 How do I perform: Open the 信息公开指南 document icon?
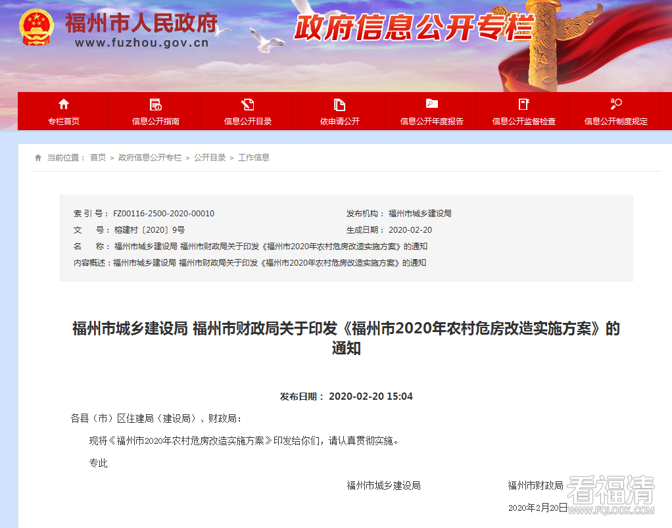(156, 104)
